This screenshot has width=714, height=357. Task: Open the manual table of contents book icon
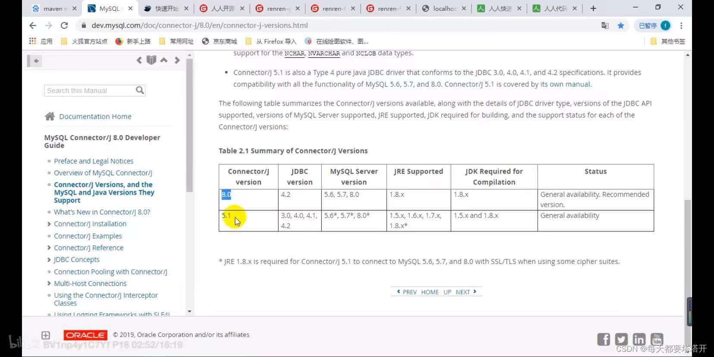coord(151,60)
